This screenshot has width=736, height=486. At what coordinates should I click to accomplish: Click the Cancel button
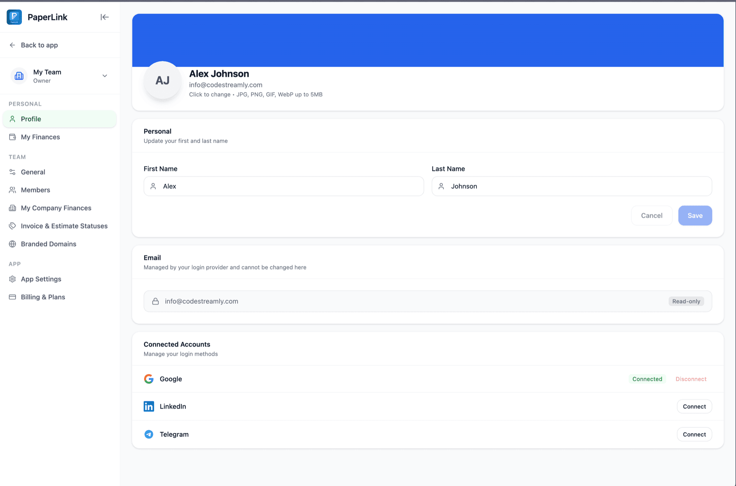tap(651, 215)
